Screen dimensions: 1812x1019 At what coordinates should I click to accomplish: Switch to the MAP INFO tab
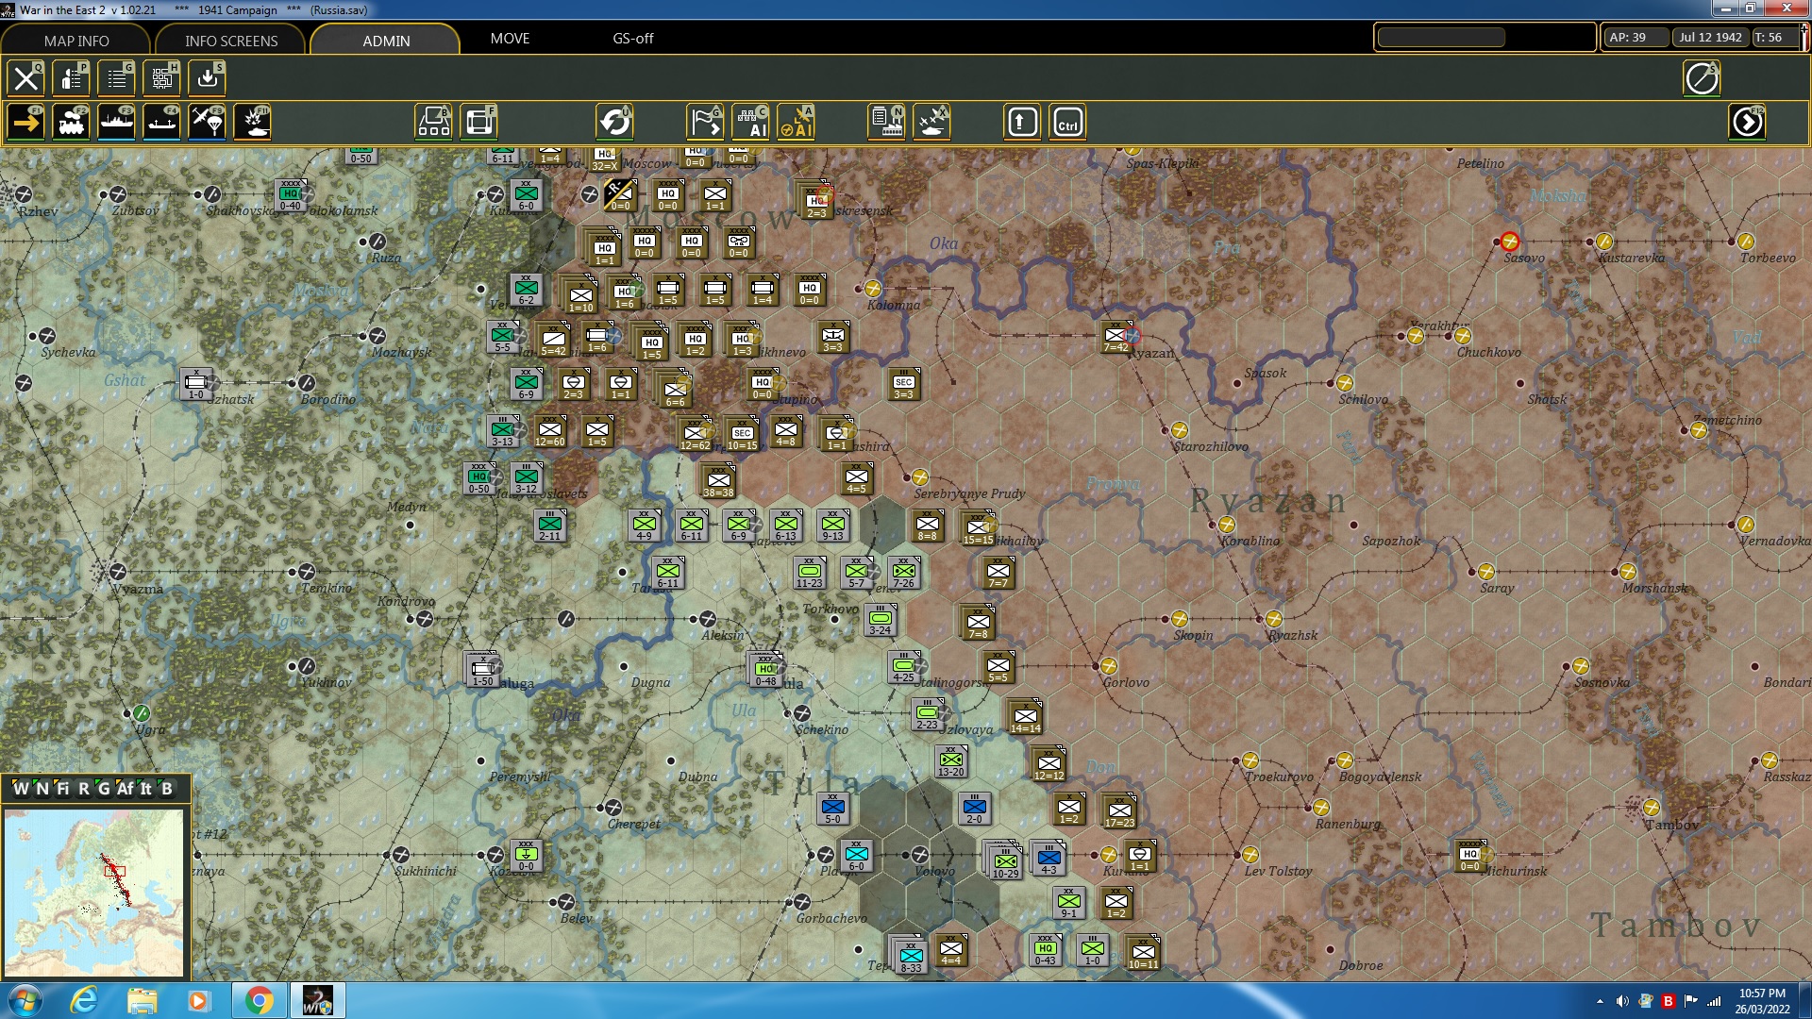click(76, 41)
